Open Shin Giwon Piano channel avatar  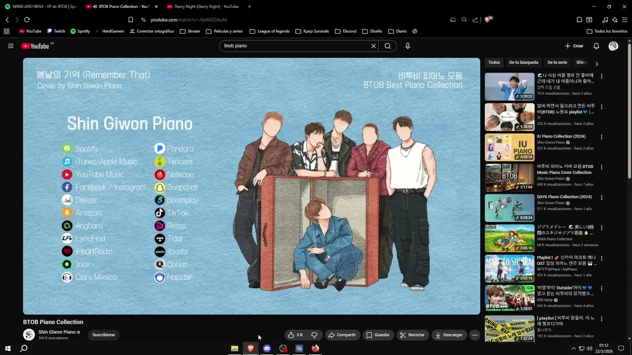[x=29, y=335]
